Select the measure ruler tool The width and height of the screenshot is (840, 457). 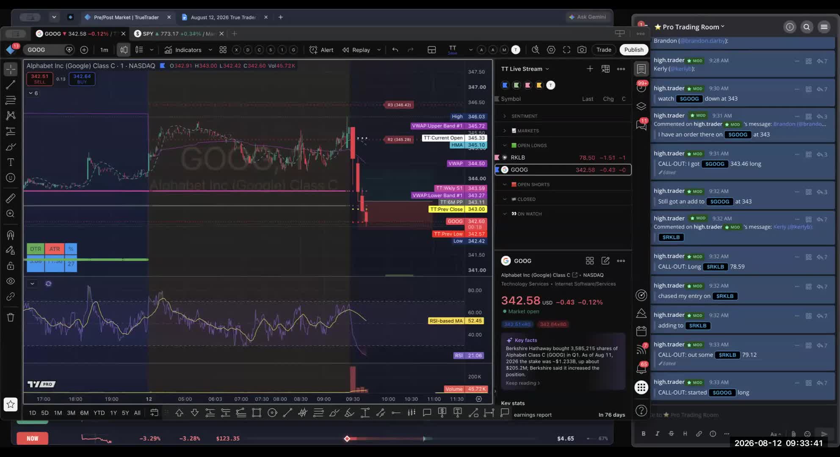coord(11,198)
